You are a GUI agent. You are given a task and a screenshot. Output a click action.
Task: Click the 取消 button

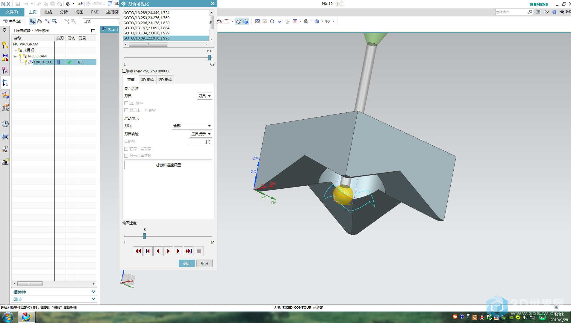[x=205, y=263]
